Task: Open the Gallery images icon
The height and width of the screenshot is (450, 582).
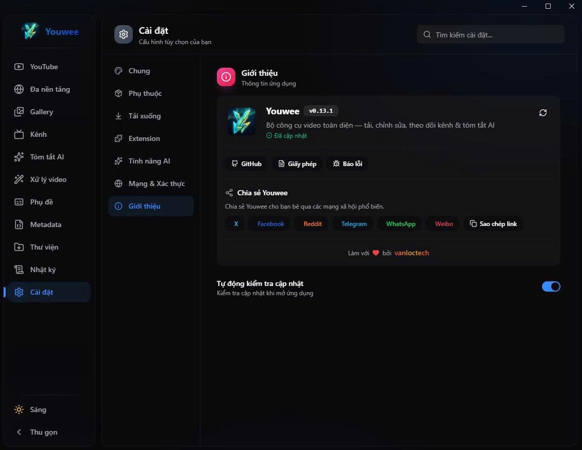Action: (19, 112)
